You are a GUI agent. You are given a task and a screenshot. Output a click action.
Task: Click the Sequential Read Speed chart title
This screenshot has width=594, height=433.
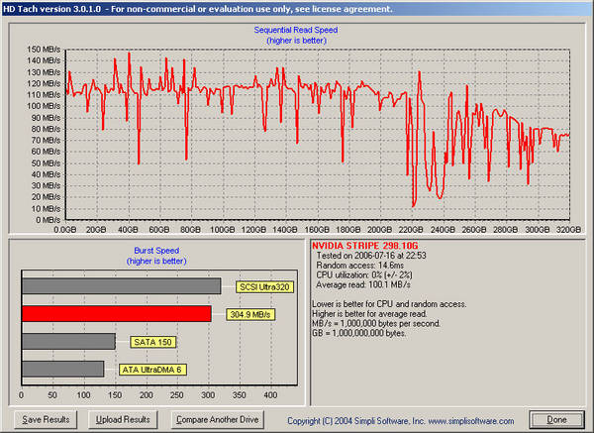[x=296, y=30]
